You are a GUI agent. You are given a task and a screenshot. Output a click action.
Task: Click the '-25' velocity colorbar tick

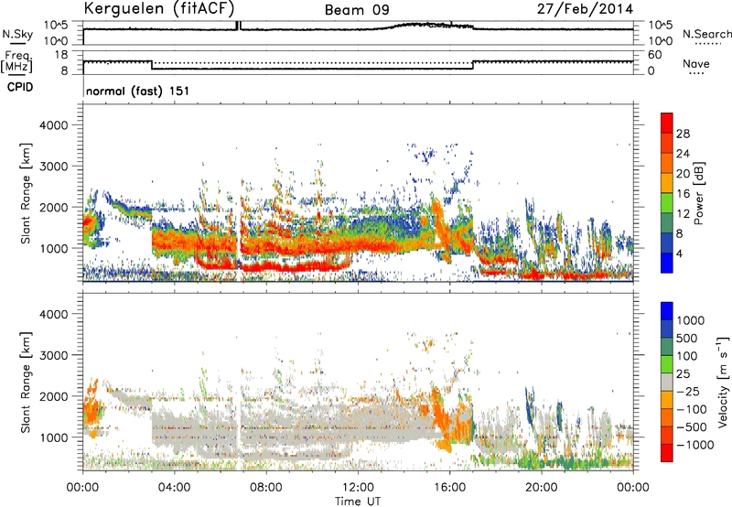(x=687, y=391)
